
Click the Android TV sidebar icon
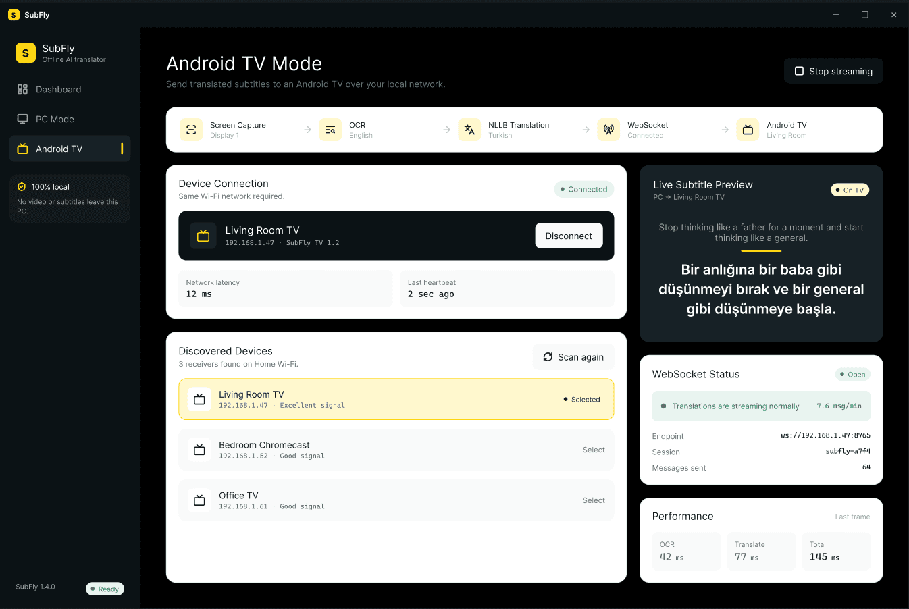pyautogui.click(x=22, y=149)
